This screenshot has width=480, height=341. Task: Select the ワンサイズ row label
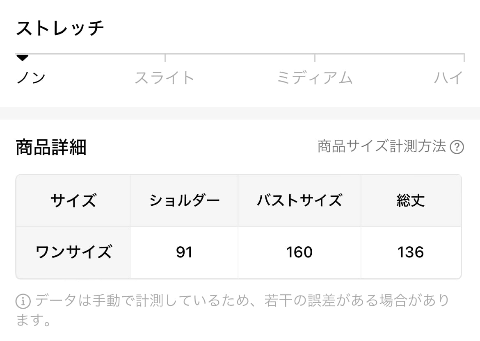(x=73, y=252)
